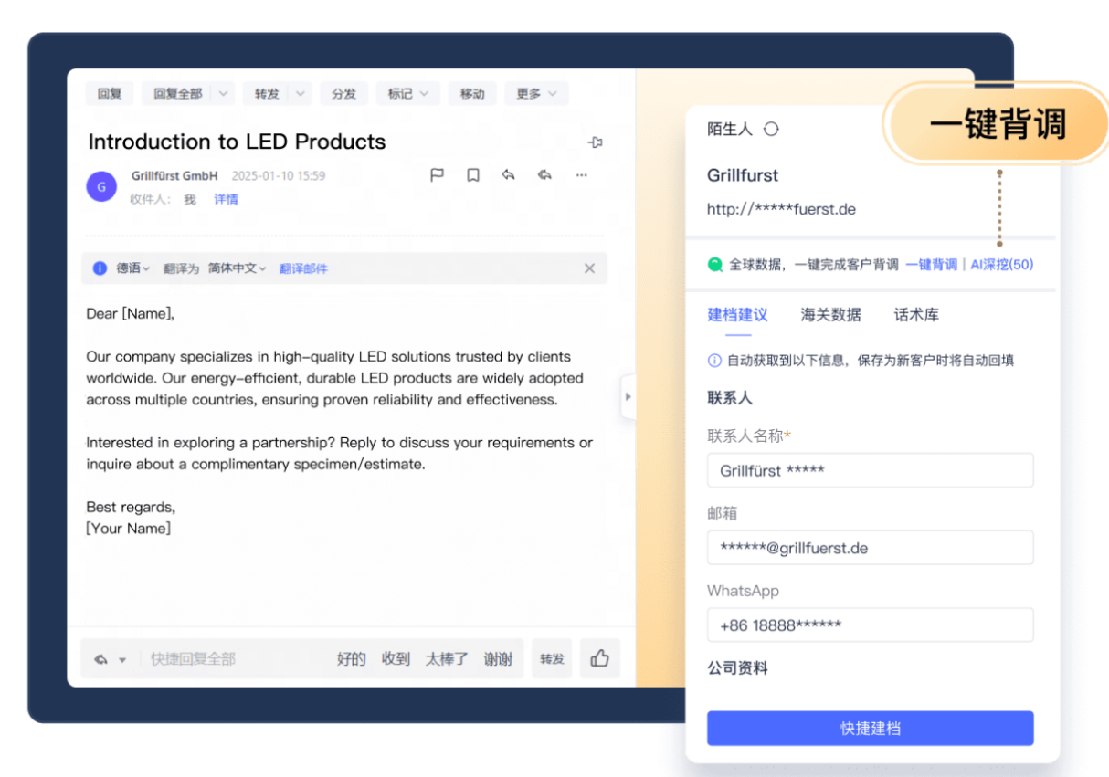Click the 分发 button
This screenshot has height=777, width=1109.
343,93
